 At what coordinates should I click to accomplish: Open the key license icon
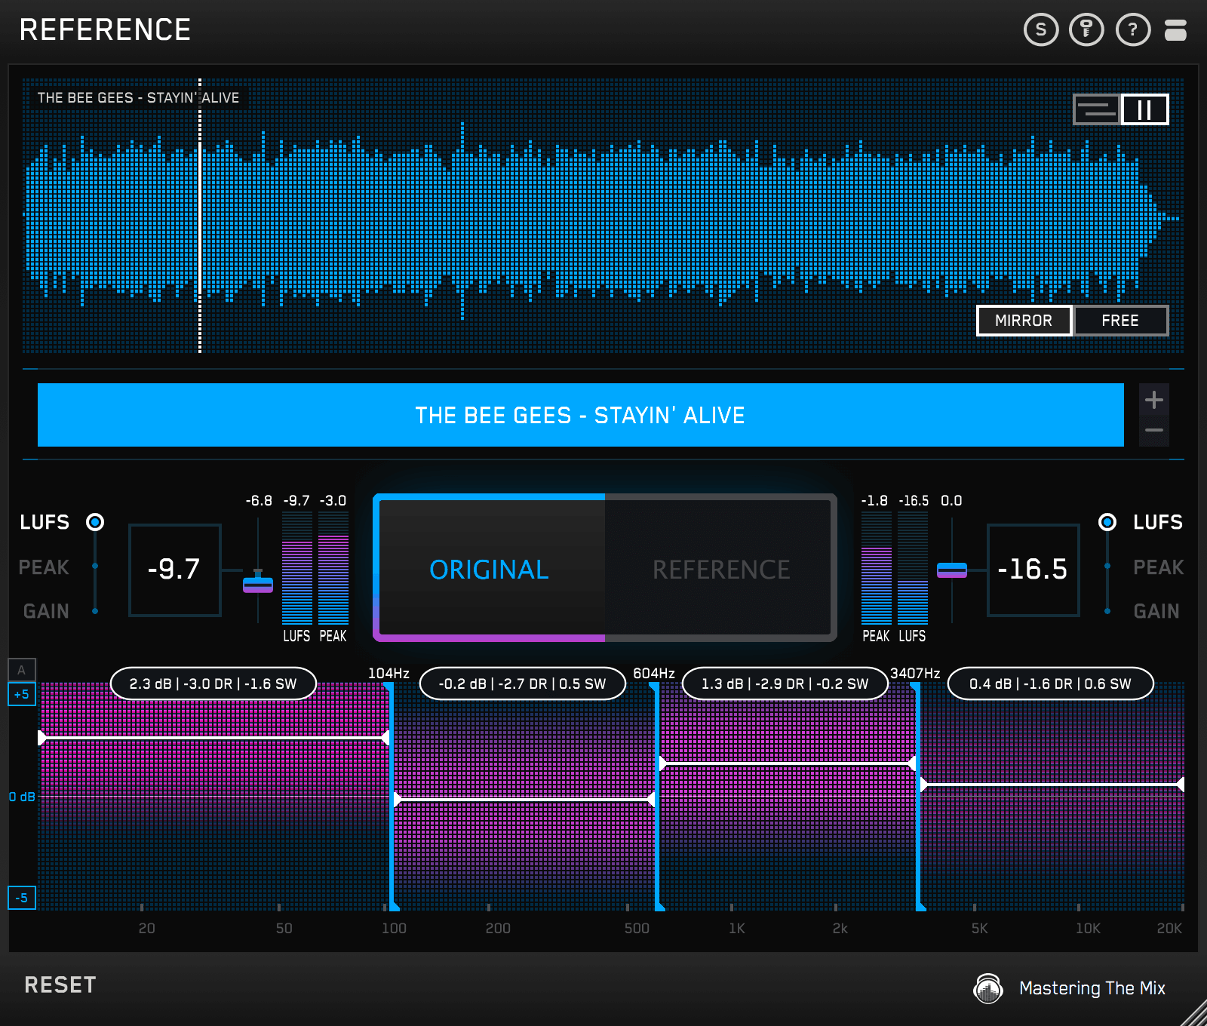coord(1086,30)
